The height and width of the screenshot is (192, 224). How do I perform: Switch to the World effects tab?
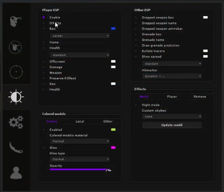click(144, 97)
